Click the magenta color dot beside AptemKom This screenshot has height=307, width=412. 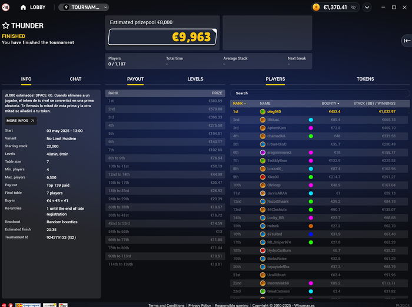point(311,128)
